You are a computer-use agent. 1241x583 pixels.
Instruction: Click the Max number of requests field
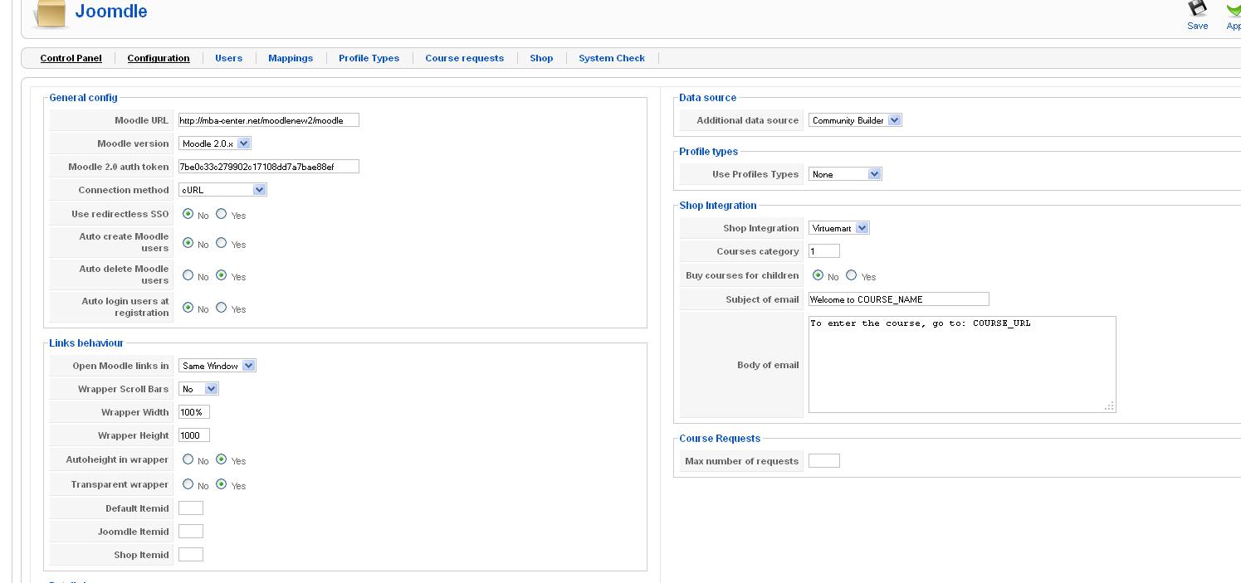[x=823, y=461]
